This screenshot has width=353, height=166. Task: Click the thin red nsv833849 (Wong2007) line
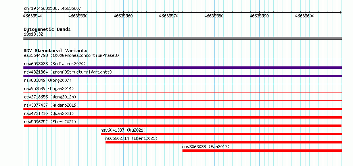point(182,84)
